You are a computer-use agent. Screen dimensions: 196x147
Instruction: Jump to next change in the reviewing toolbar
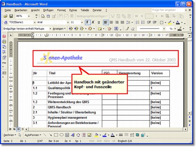point(76,29)
